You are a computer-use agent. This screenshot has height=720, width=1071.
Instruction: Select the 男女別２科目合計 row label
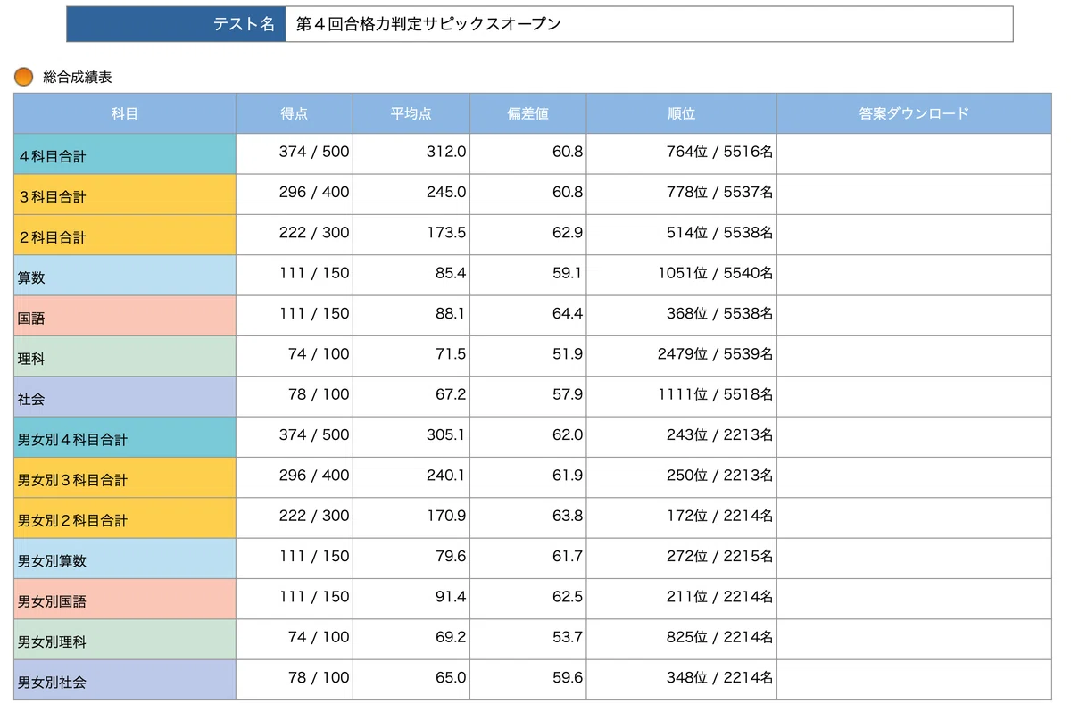click(x=125, y=518)
